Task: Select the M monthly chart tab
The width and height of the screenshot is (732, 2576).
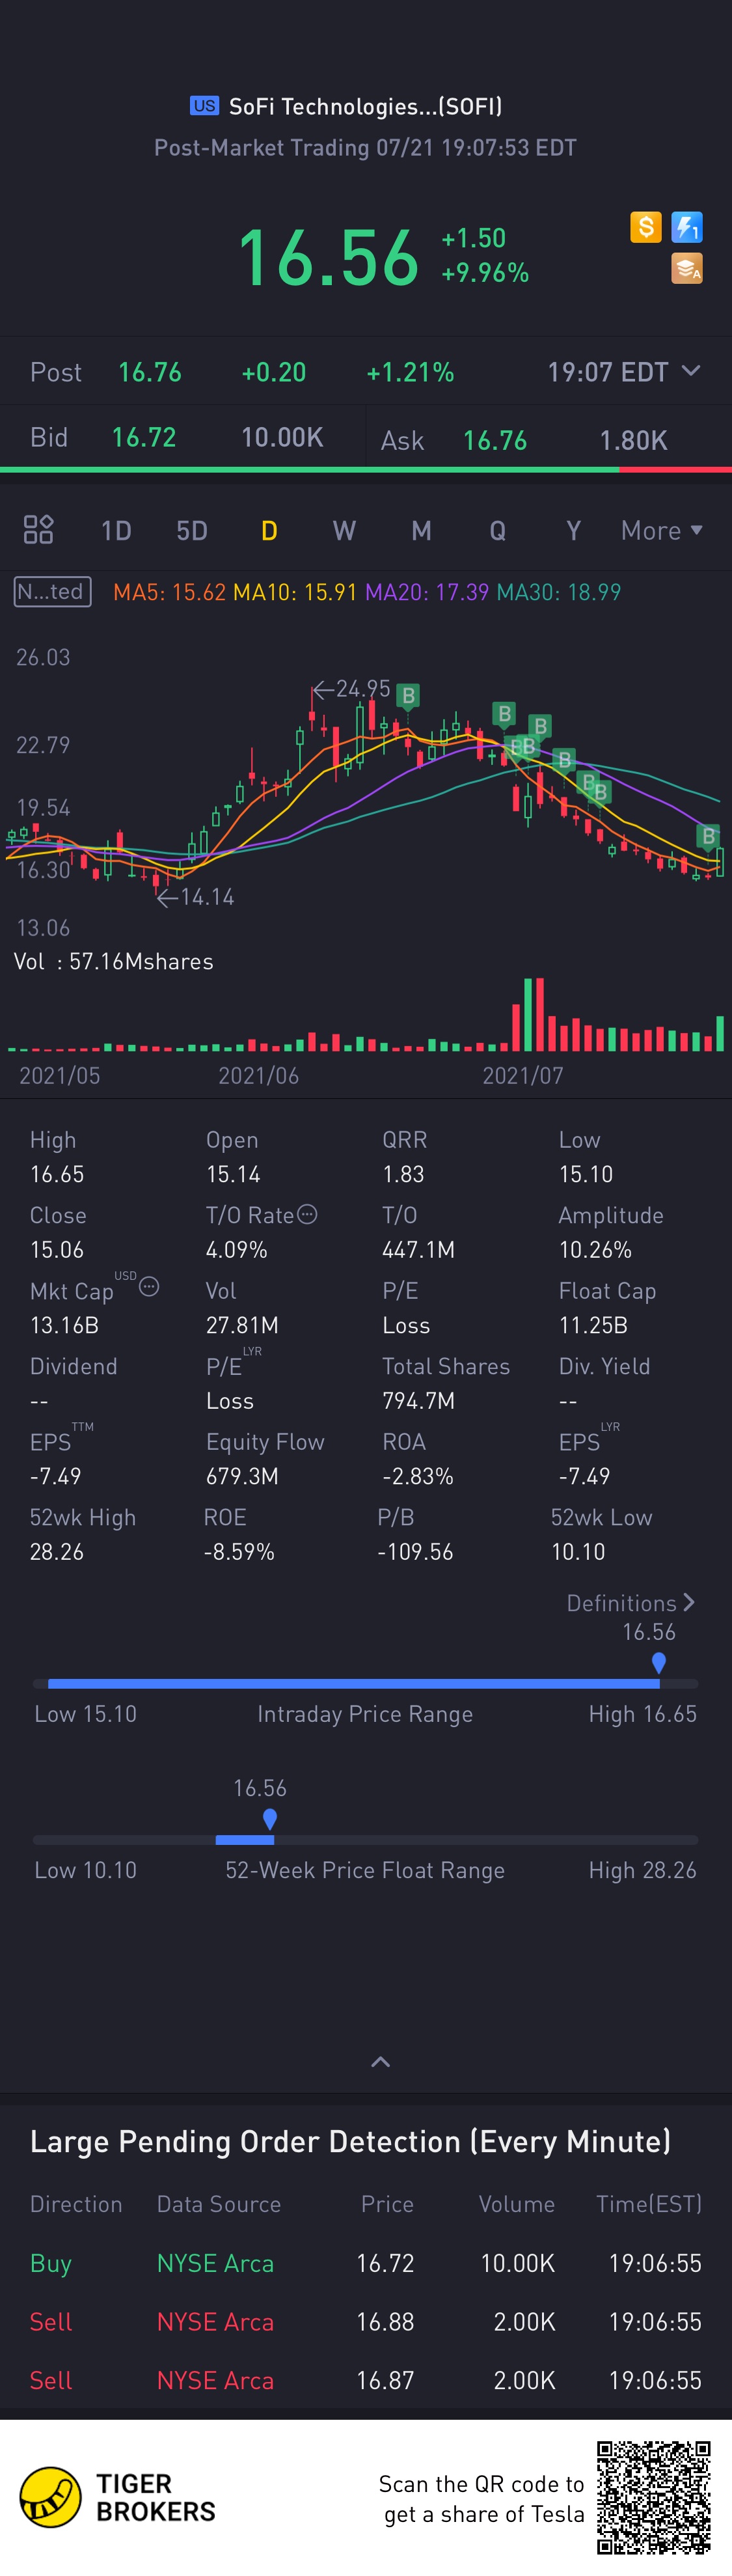Action: coord(421,530)
